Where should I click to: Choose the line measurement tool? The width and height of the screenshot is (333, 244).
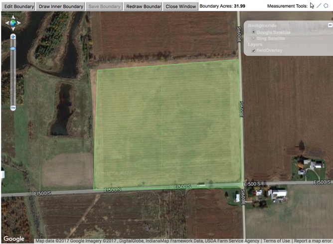click(x=319, y=6)
